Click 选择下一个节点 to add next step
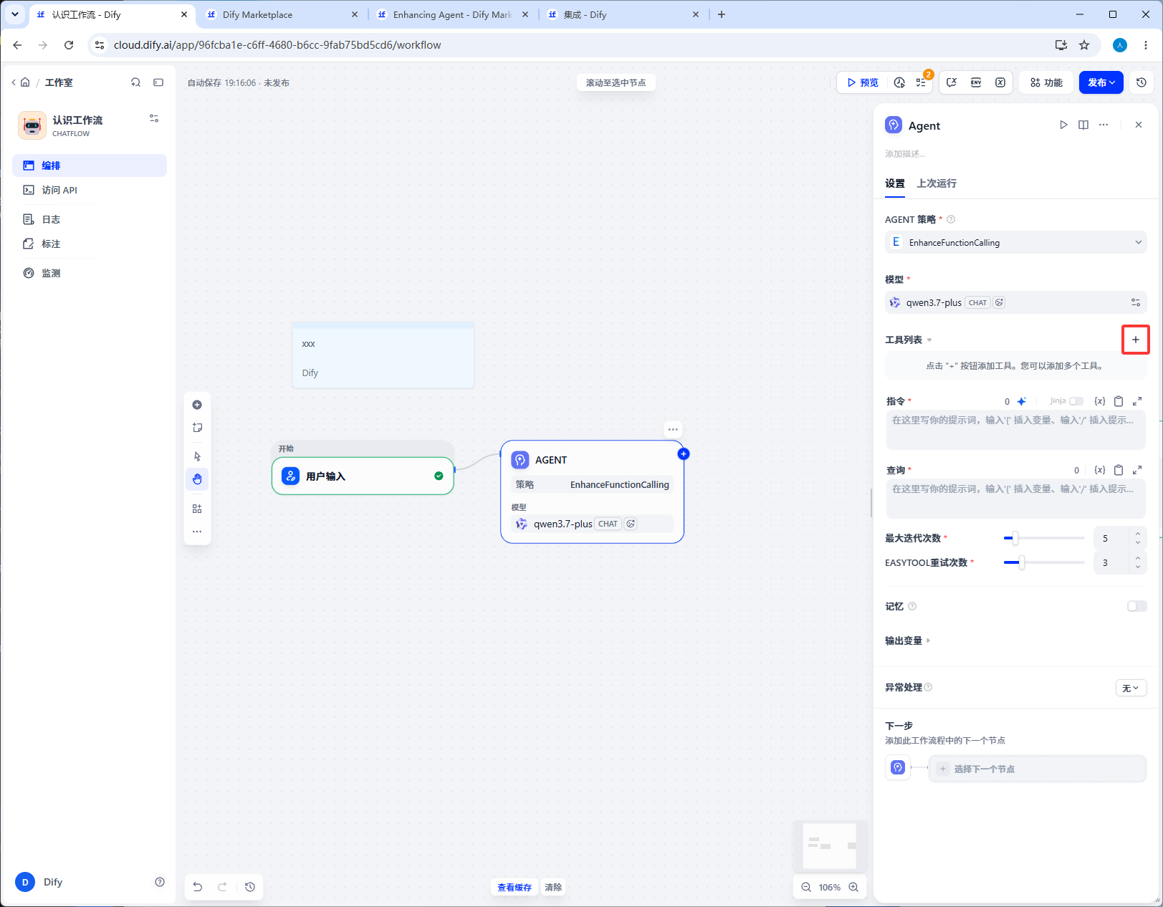The image size is (1163, 907). 1038,769
